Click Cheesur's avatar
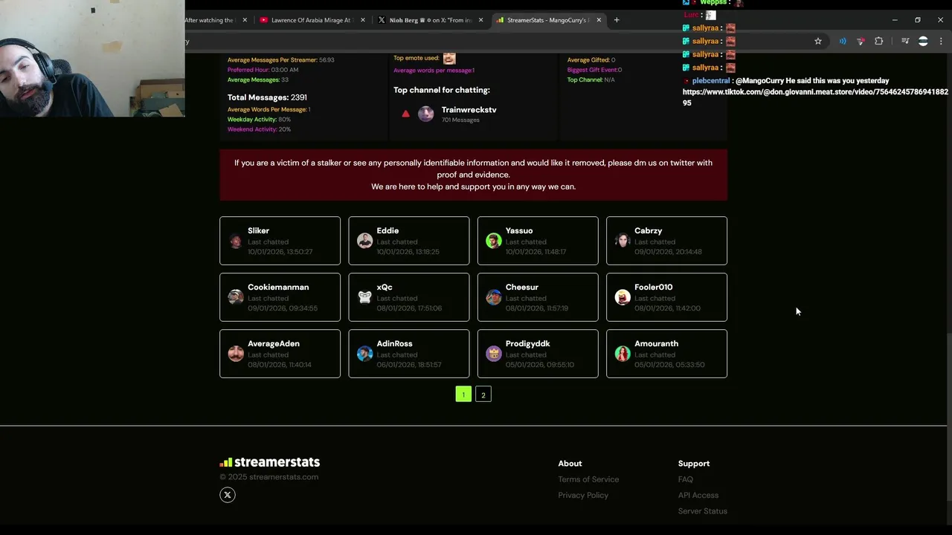Image resolution: width=952 pixels, height=535 pixels. coord(494,297)
